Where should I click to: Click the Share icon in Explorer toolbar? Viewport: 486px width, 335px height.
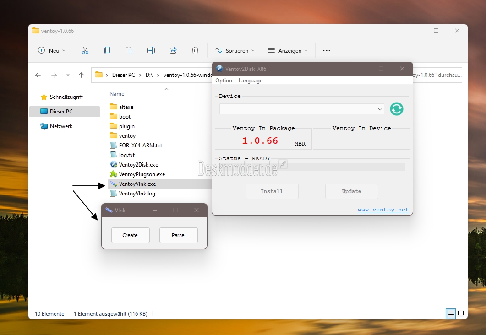point(173,50)
